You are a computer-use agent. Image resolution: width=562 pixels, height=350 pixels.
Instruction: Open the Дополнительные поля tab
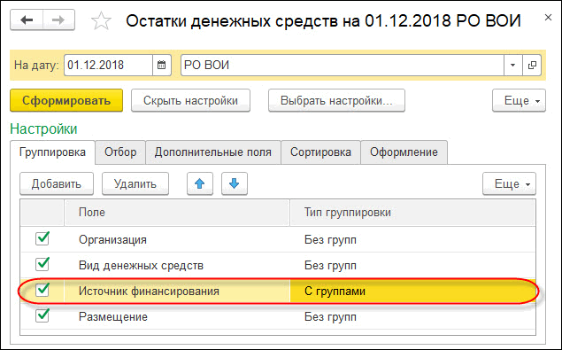(x=213, y=152)
